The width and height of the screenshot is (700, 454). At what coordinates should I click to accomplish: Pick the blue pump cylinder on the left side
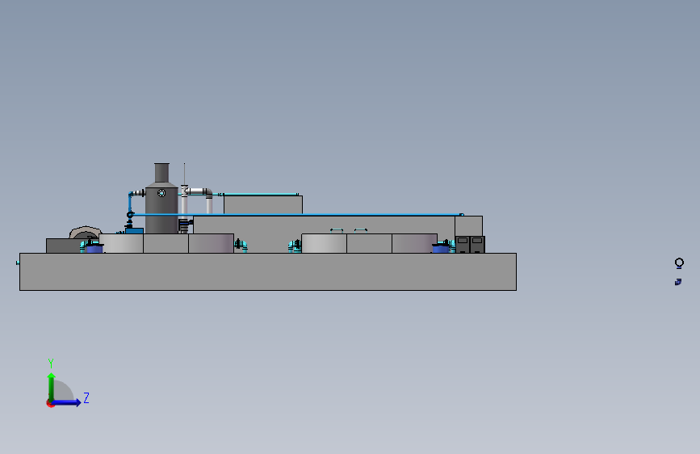(94, 248)
